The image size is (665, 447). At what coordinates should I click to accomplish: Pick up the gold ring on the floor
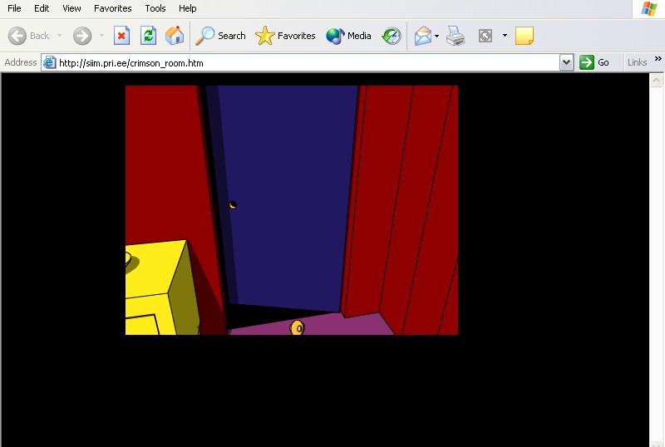pyautogui.click(x=298, y=328)
